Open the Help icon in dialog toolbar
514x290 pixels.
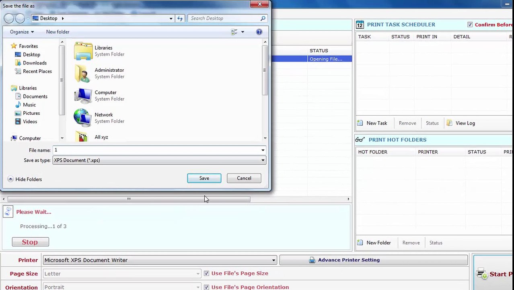point(259,32)
